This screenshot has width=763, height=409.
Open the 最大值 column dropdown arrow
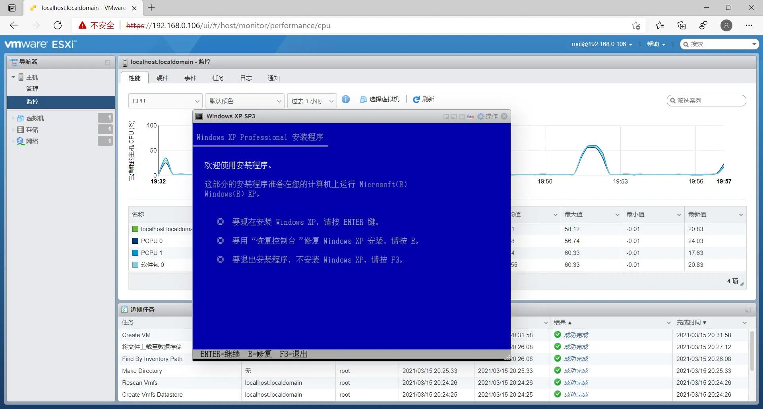pyautogui.click(x=617, y=215)
